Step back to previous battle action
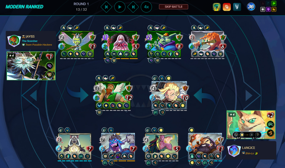This screenshot has width=285, height=168. click(107, 7)
